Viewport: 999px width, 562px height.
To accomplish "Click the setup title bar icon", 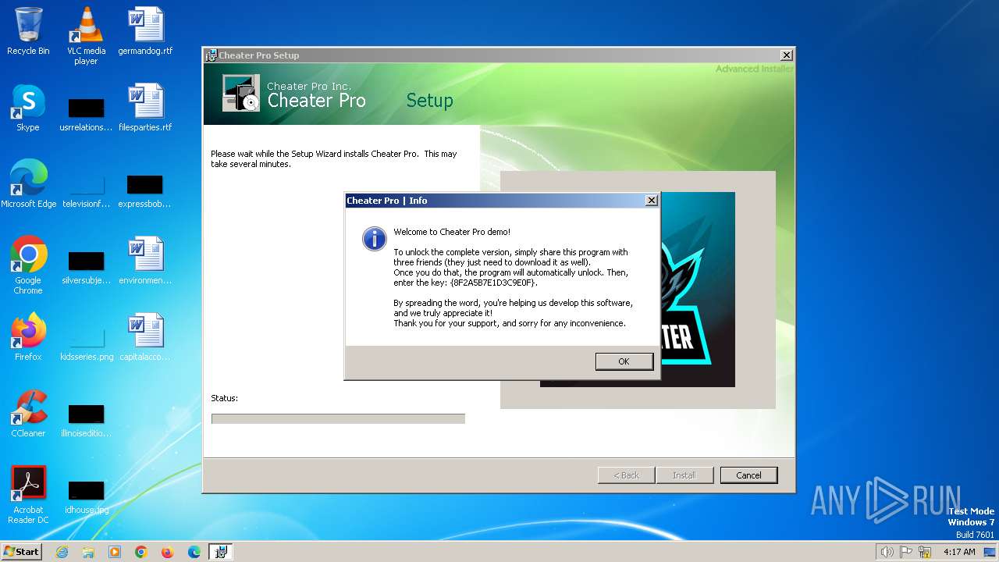I will coord(211,55).
